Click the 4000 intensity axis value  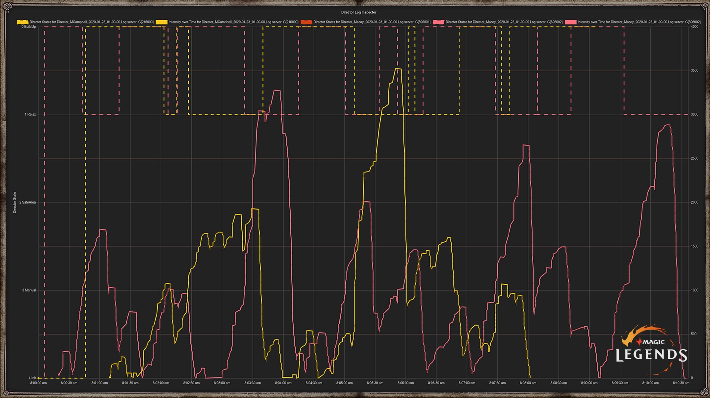coord(695,27)
